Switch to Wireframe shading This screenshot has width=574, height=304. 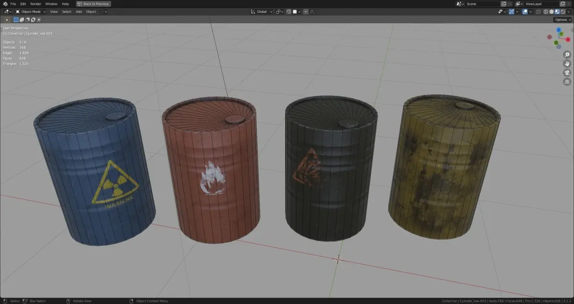546,11
